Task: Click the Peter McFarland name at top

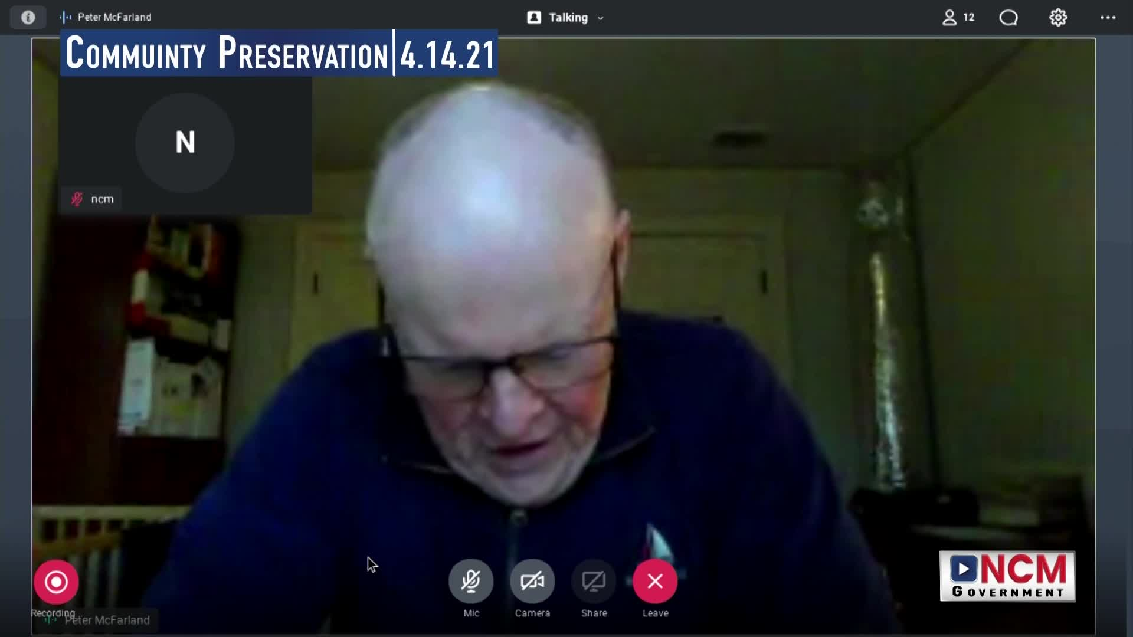Action: 114,18
